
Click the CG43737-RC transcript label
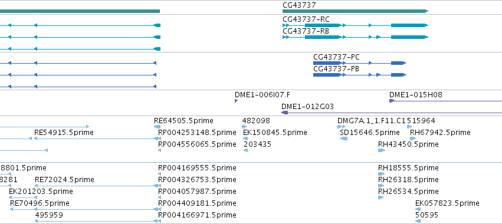[306, 19]
